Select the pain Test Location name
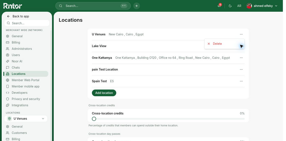 coord(105,70)
